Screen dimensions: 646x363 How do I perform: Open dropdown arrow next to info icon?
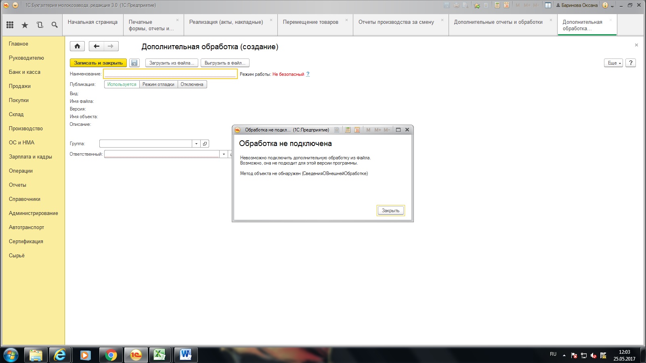[612, 6]
